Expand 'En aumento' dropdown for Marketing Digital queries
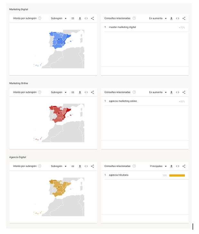Screen dimensions: 199x234 coord(158,18)
